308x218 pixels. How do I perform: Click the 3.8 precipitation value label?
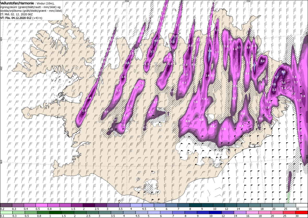(x=127, y=63)
